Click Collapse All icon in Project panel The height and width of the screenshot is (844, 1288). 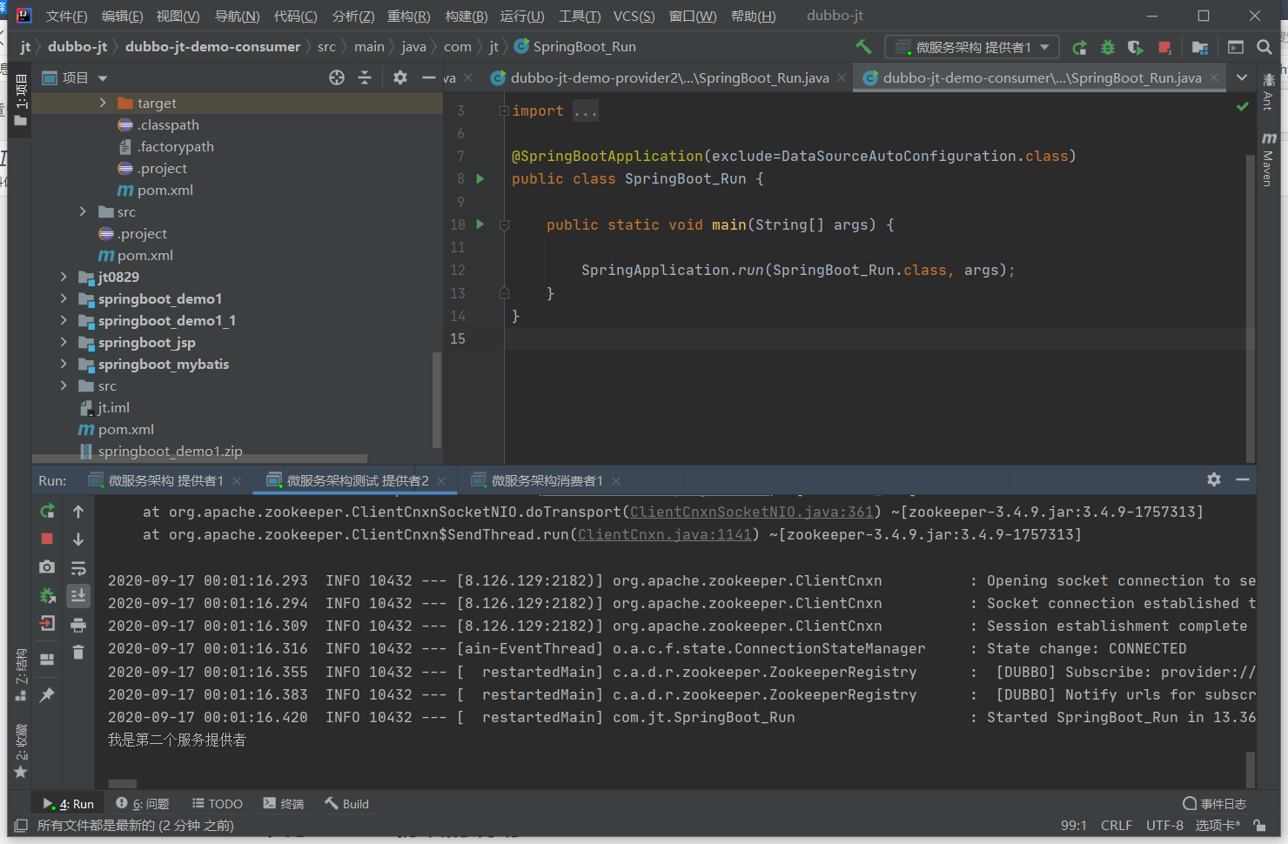pyautogui.click(x=365, y=77)
